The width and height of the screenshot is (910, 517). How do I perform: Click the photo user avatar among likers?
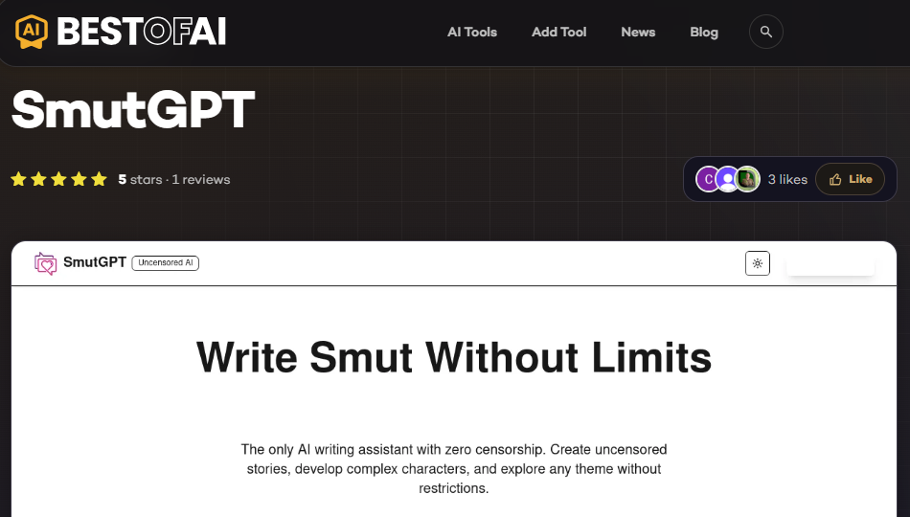pyautogui.click(x=747, y=179)
